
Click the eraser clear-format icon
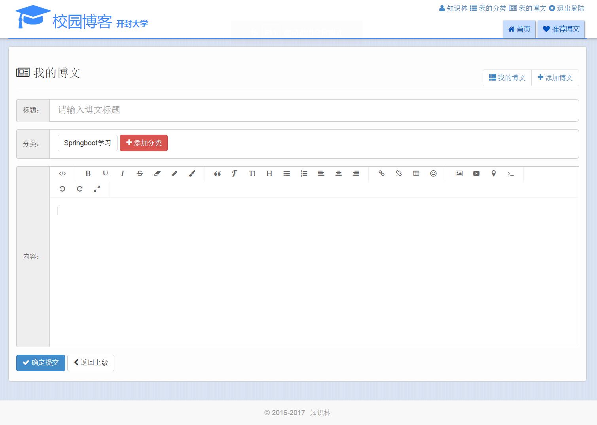(157, 173)
